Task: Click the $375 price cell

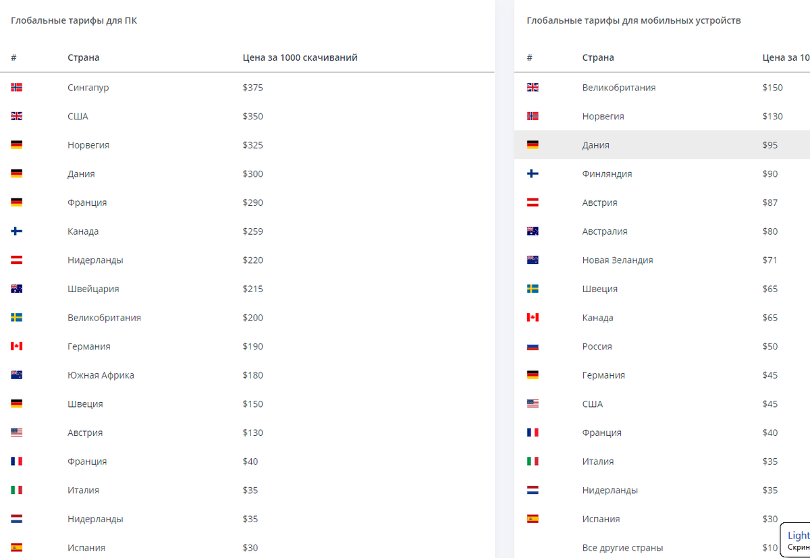Action: point(253,88)
